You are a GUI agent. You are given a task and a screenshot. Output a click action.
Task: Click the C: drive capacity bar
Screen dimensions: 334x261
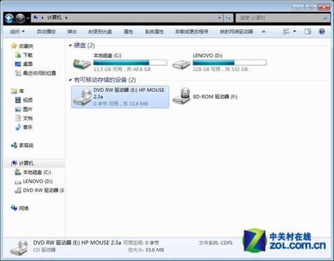coord(130,63)
